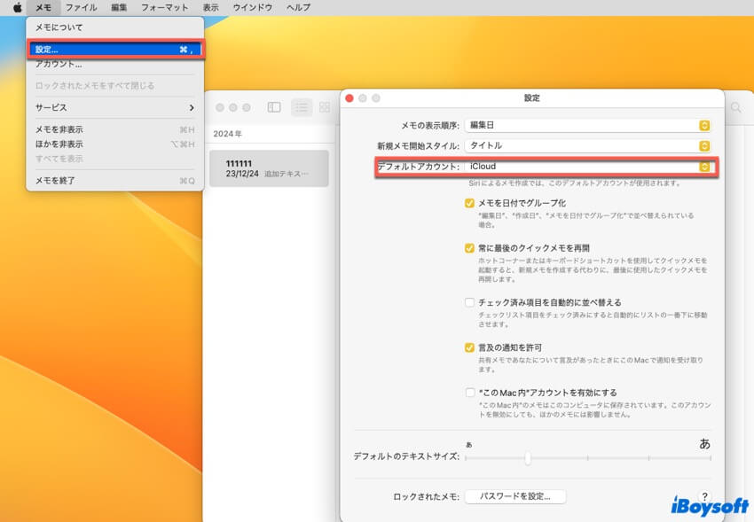Screen dimensions: 754x522
Task: Open メモの表示順序 dropdown
Action: click(x=587, y=125)
